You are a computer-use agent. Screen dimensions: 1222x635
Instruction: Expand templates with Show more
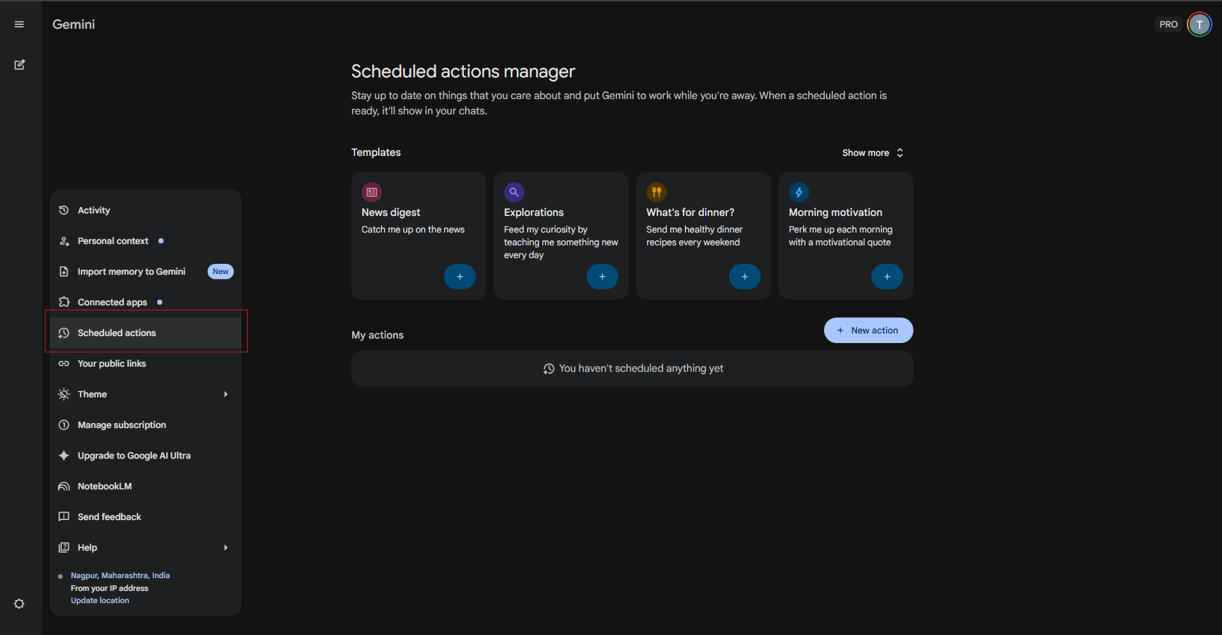pyautogui.click(x=873, y=153)
